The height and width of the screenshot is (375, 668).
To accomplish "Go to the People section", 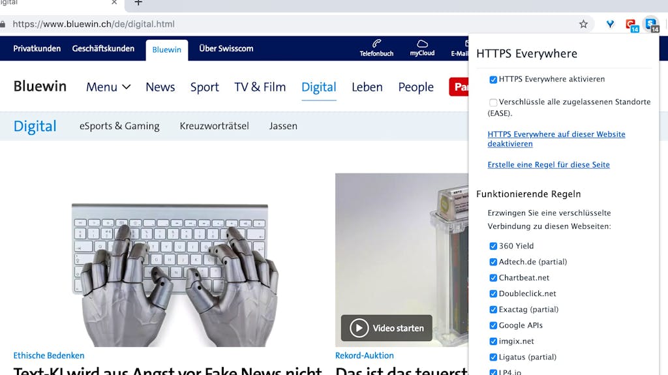I will [x=416, y=87].
